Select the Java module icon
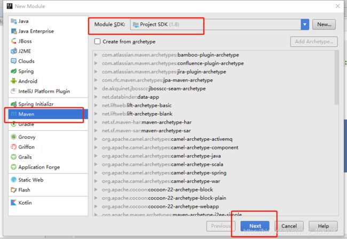This screenshot has height=239, width=347. click(14, 21)
